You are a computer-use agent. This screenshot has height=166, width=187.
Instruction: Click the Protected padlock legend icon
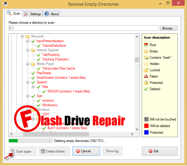click(x=146, y=83)
